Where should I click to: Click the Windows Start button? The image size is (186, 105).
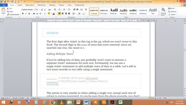tap(3, 102)
